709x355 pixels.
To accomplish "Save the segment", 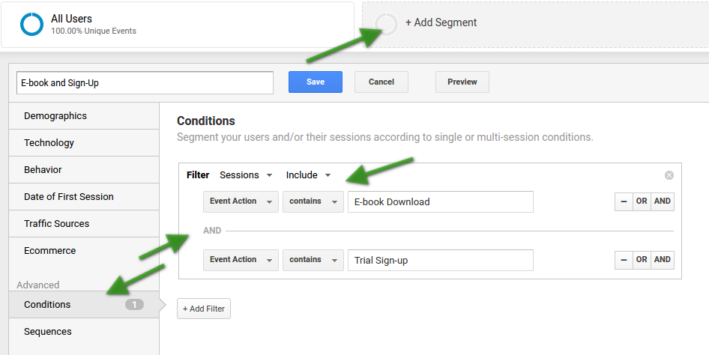I will pos(315,82).
